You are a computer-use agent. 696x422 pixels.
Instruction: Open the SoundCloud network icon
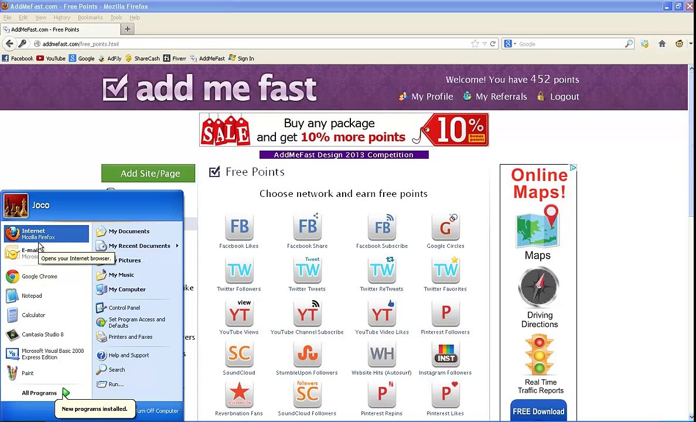[x=239, y=353]
